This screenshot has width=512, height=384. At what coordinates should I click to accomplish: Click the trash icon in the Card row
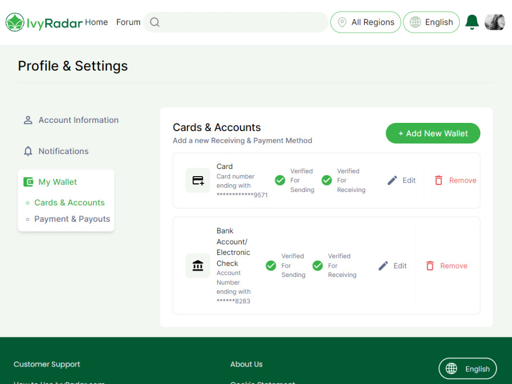439,180
